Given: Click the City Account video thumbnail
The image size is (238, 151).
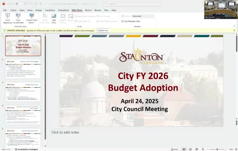Looking at the screenshot, I should [221, 9].
